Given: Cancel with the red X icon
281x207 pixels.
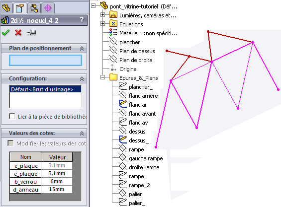Looking at the screenshot, I should 18,33.
